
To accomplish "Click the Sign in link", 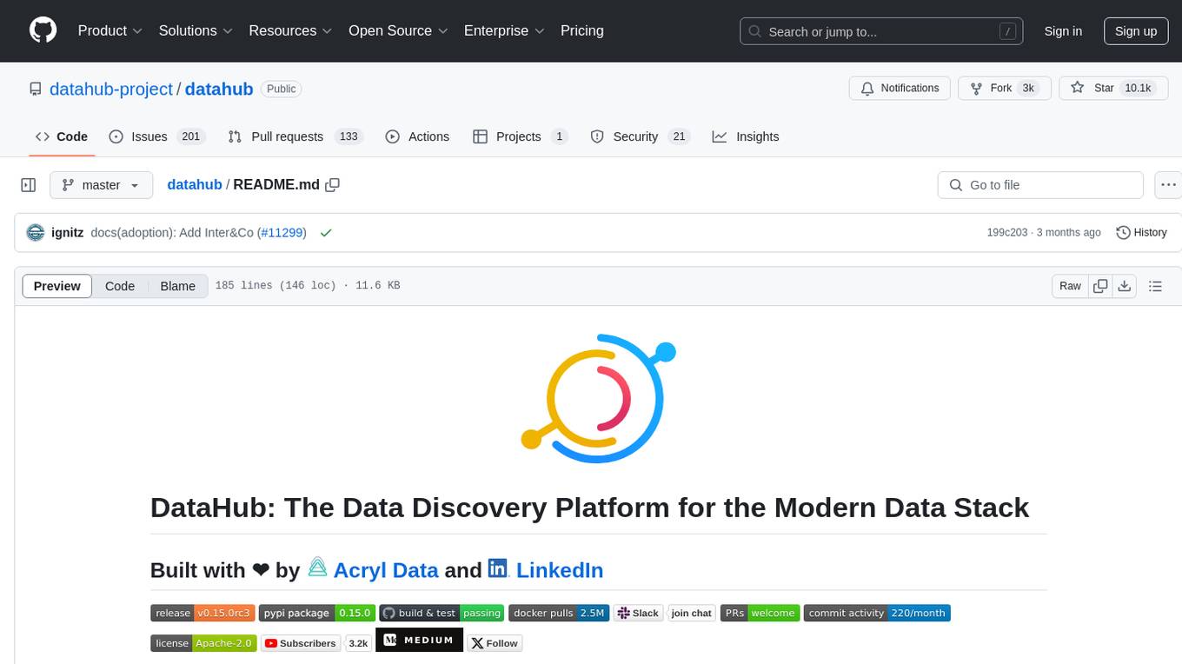I will (x=1063, y=31).
